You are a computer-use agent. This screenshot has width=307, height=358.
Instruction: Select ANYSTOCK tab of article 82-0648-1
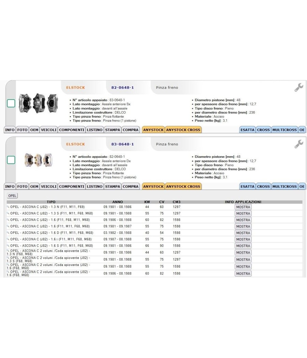(x=153, y=130)
